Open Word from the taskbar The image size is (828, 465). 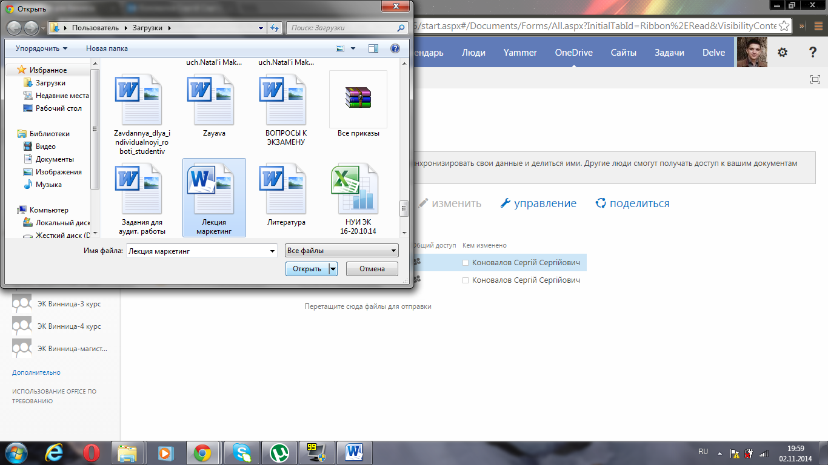(354, 452)
